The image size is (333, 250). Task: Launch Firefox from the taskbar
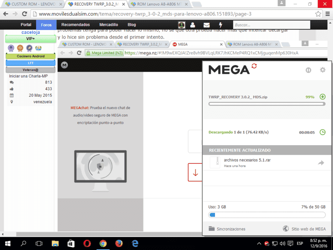[x=119, y=243]
